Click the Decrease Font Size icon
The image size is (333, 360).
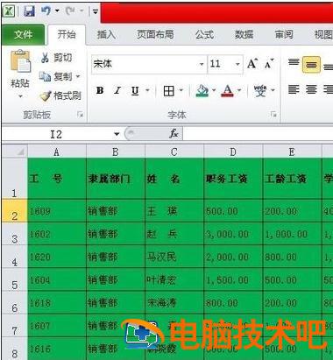pyautogui.click(x=269, y=64)
